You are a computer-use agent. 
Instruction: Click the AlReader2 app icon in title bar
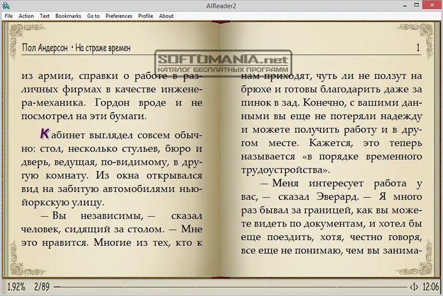point(6,5)
